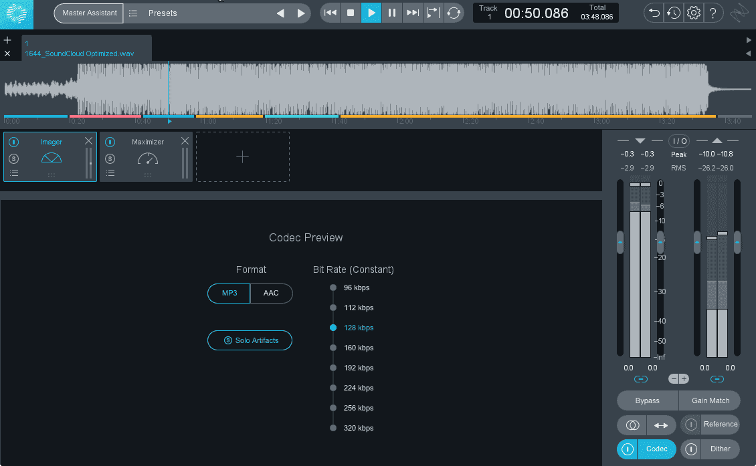Click the Master Assistant button

[x=89, y=13]
